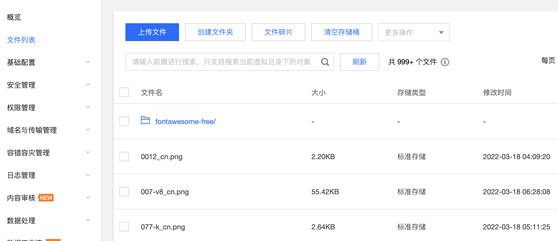Click the 大小 column header

319,93
